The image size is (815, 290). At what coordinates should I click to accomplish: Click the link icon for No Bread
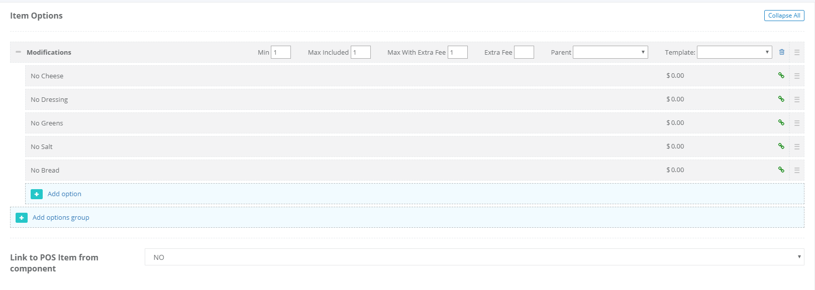[x=781, y=170]
